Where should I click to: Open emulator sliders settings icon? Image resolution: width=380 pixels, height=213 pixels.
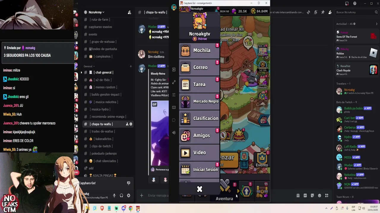coord(174,95)
